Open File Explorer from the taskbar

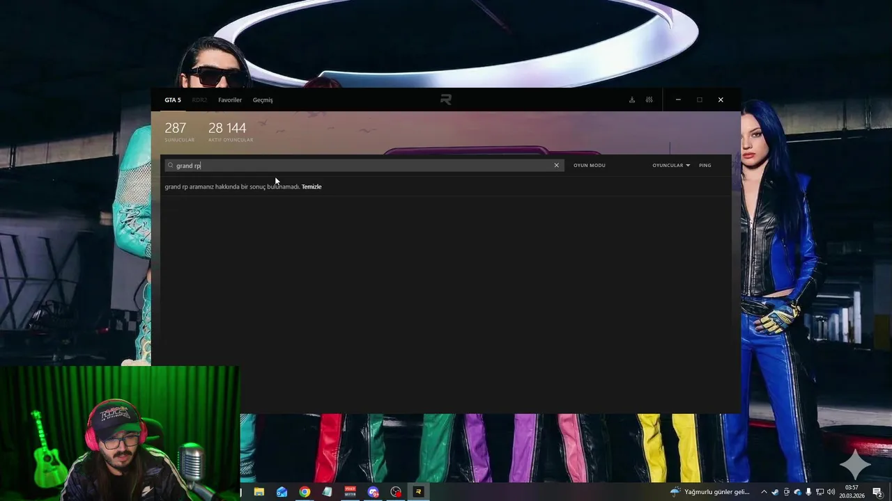(259, 491)
